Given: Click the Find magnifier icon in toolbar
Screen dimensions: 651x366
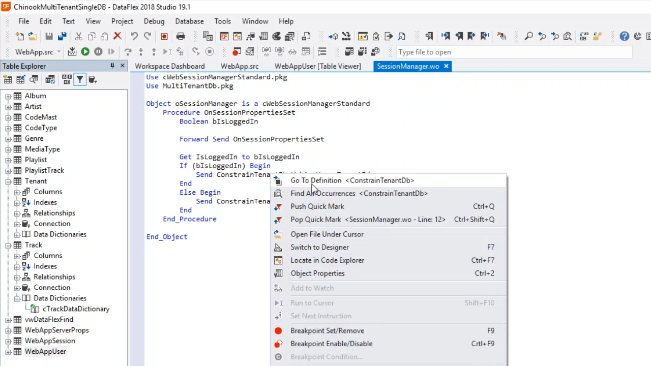Looking at the screenshot, I should tap(529, 36).
